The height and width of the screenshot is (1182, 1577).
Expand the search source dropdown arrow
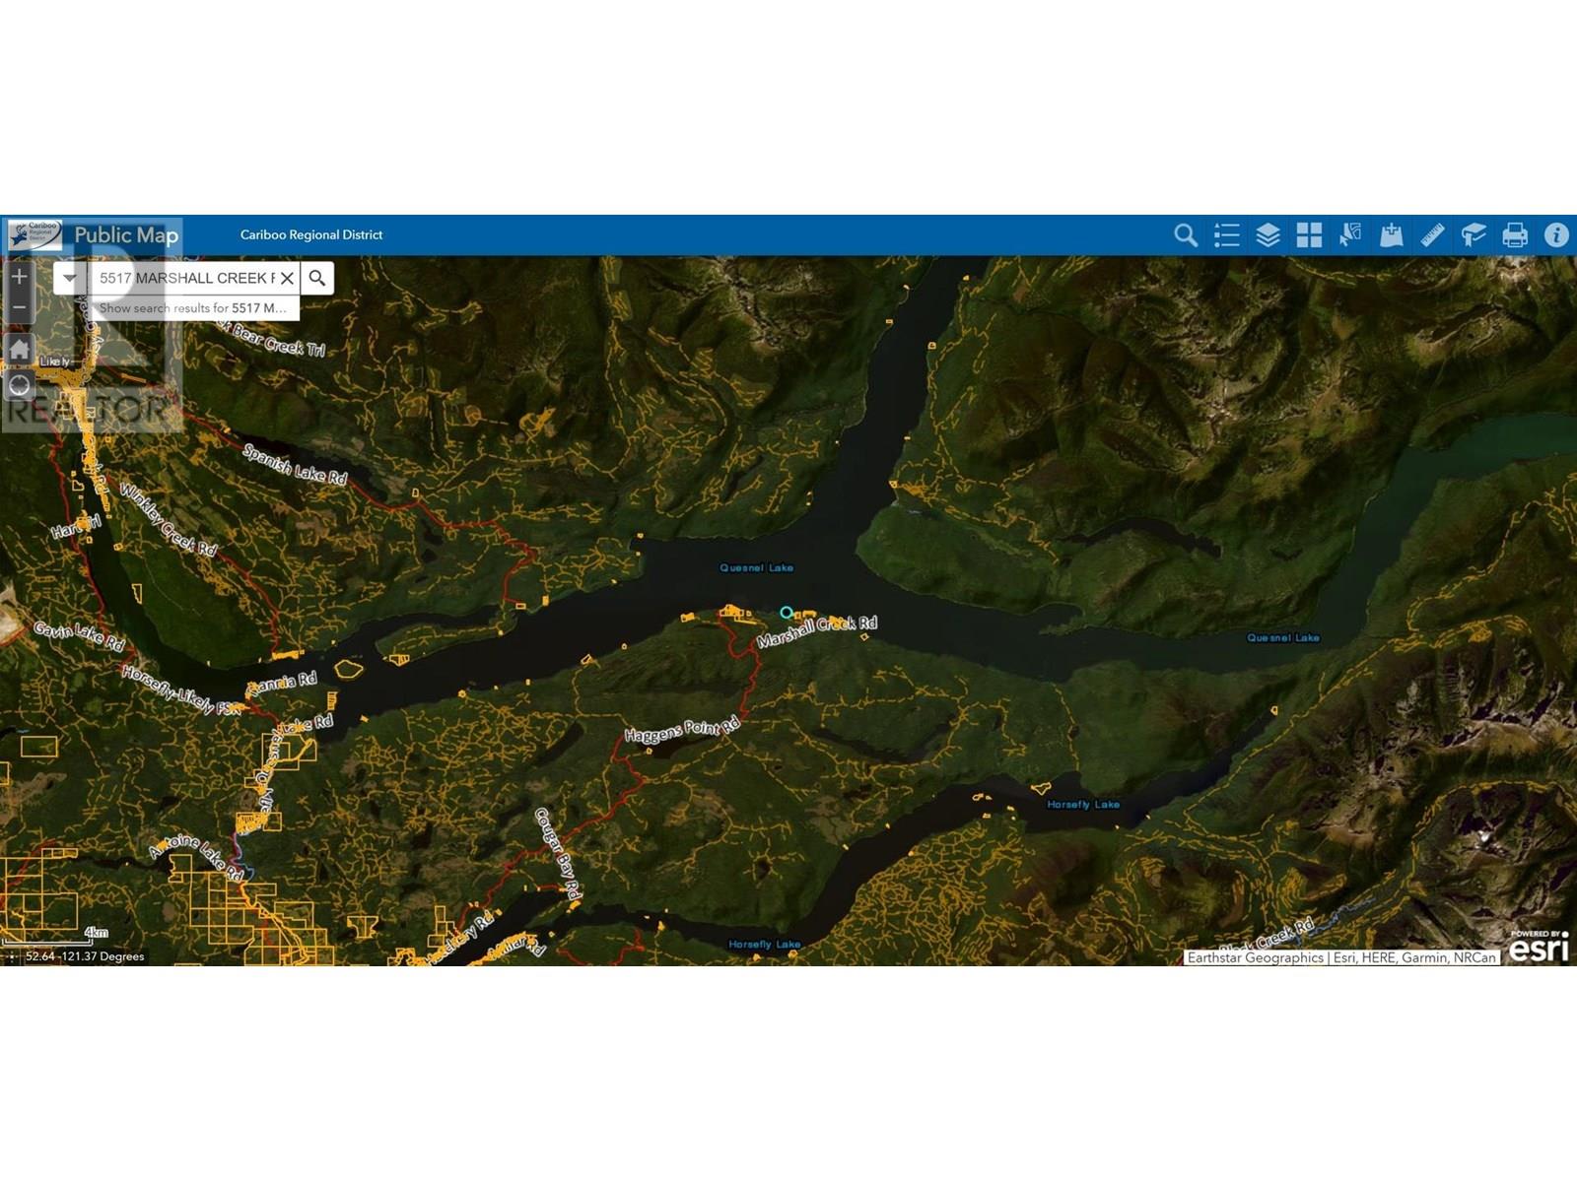(69, 278)
